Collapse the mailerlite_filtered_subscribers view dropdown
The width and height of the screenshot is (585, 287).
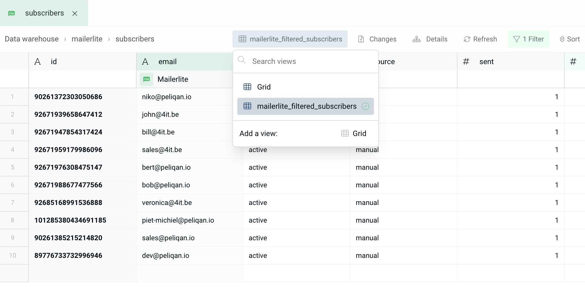290,39
